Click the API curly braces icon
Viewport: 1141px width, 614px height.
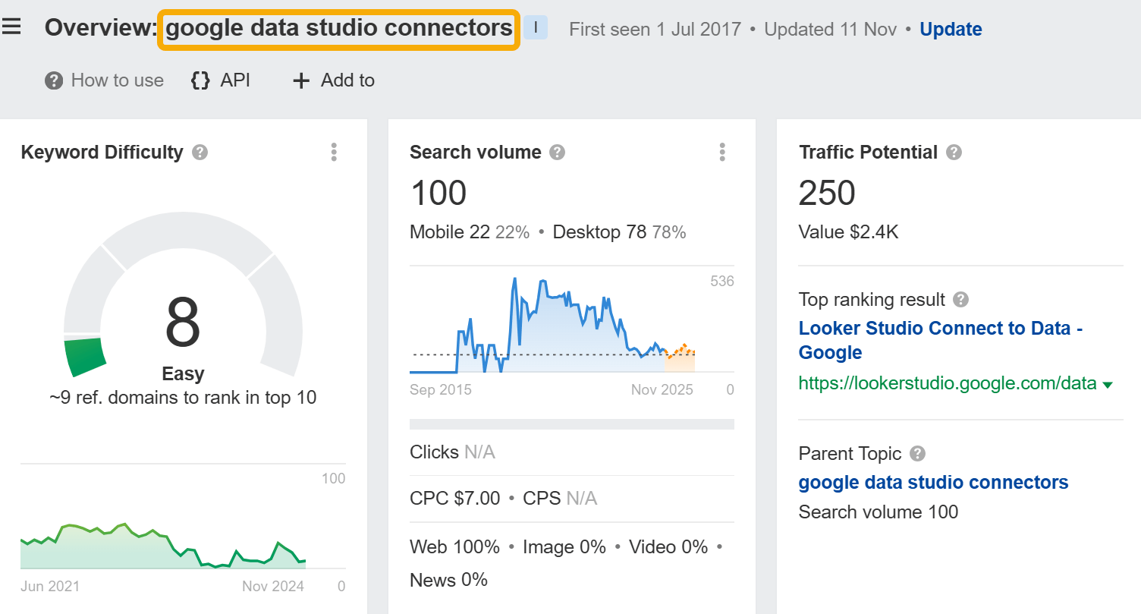click(x=200, y=80)
